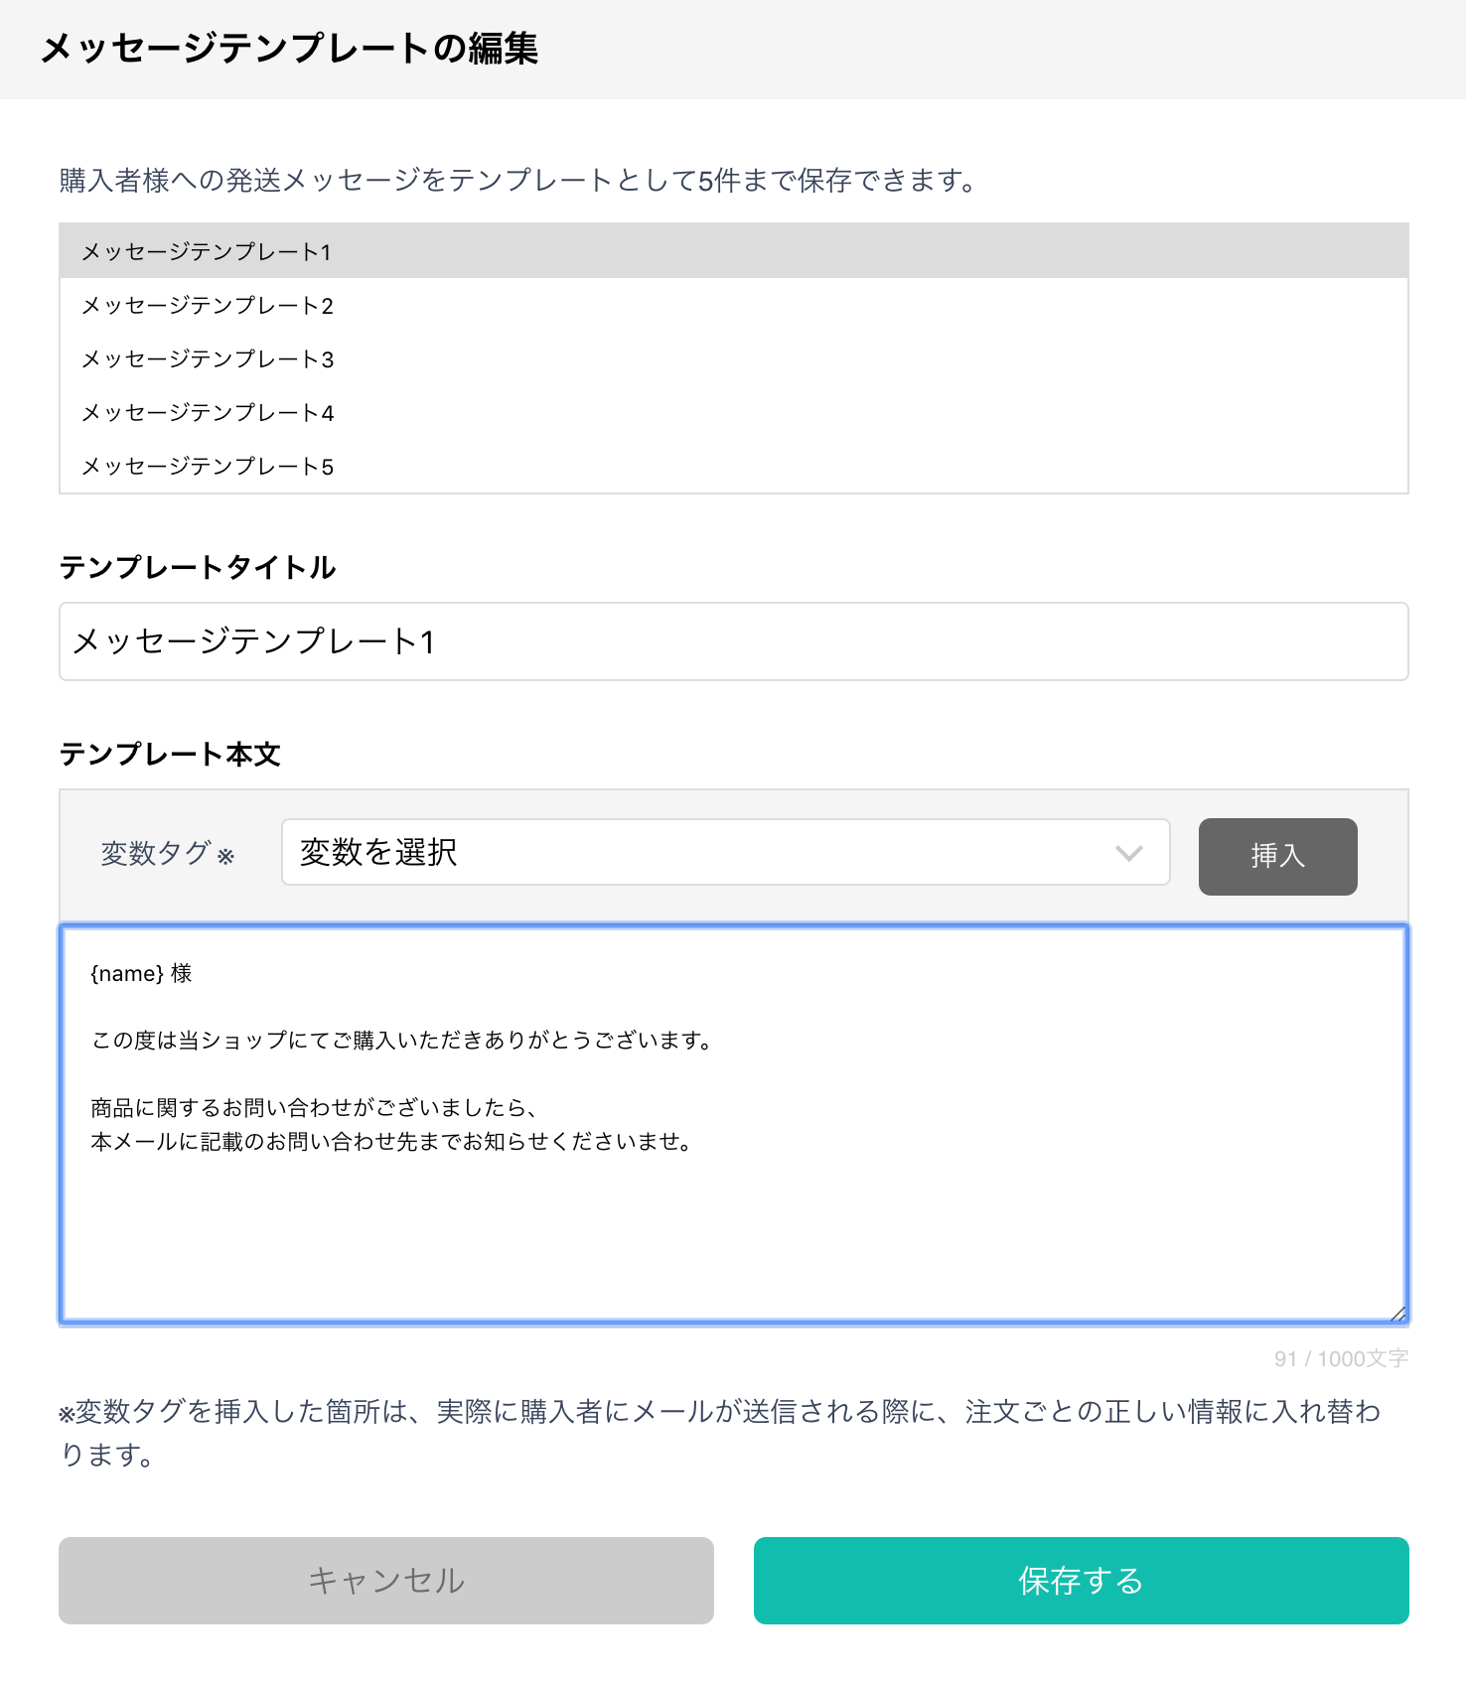
Task: Click the 91 / 1000文字 character counter
Action: 1341,1358
